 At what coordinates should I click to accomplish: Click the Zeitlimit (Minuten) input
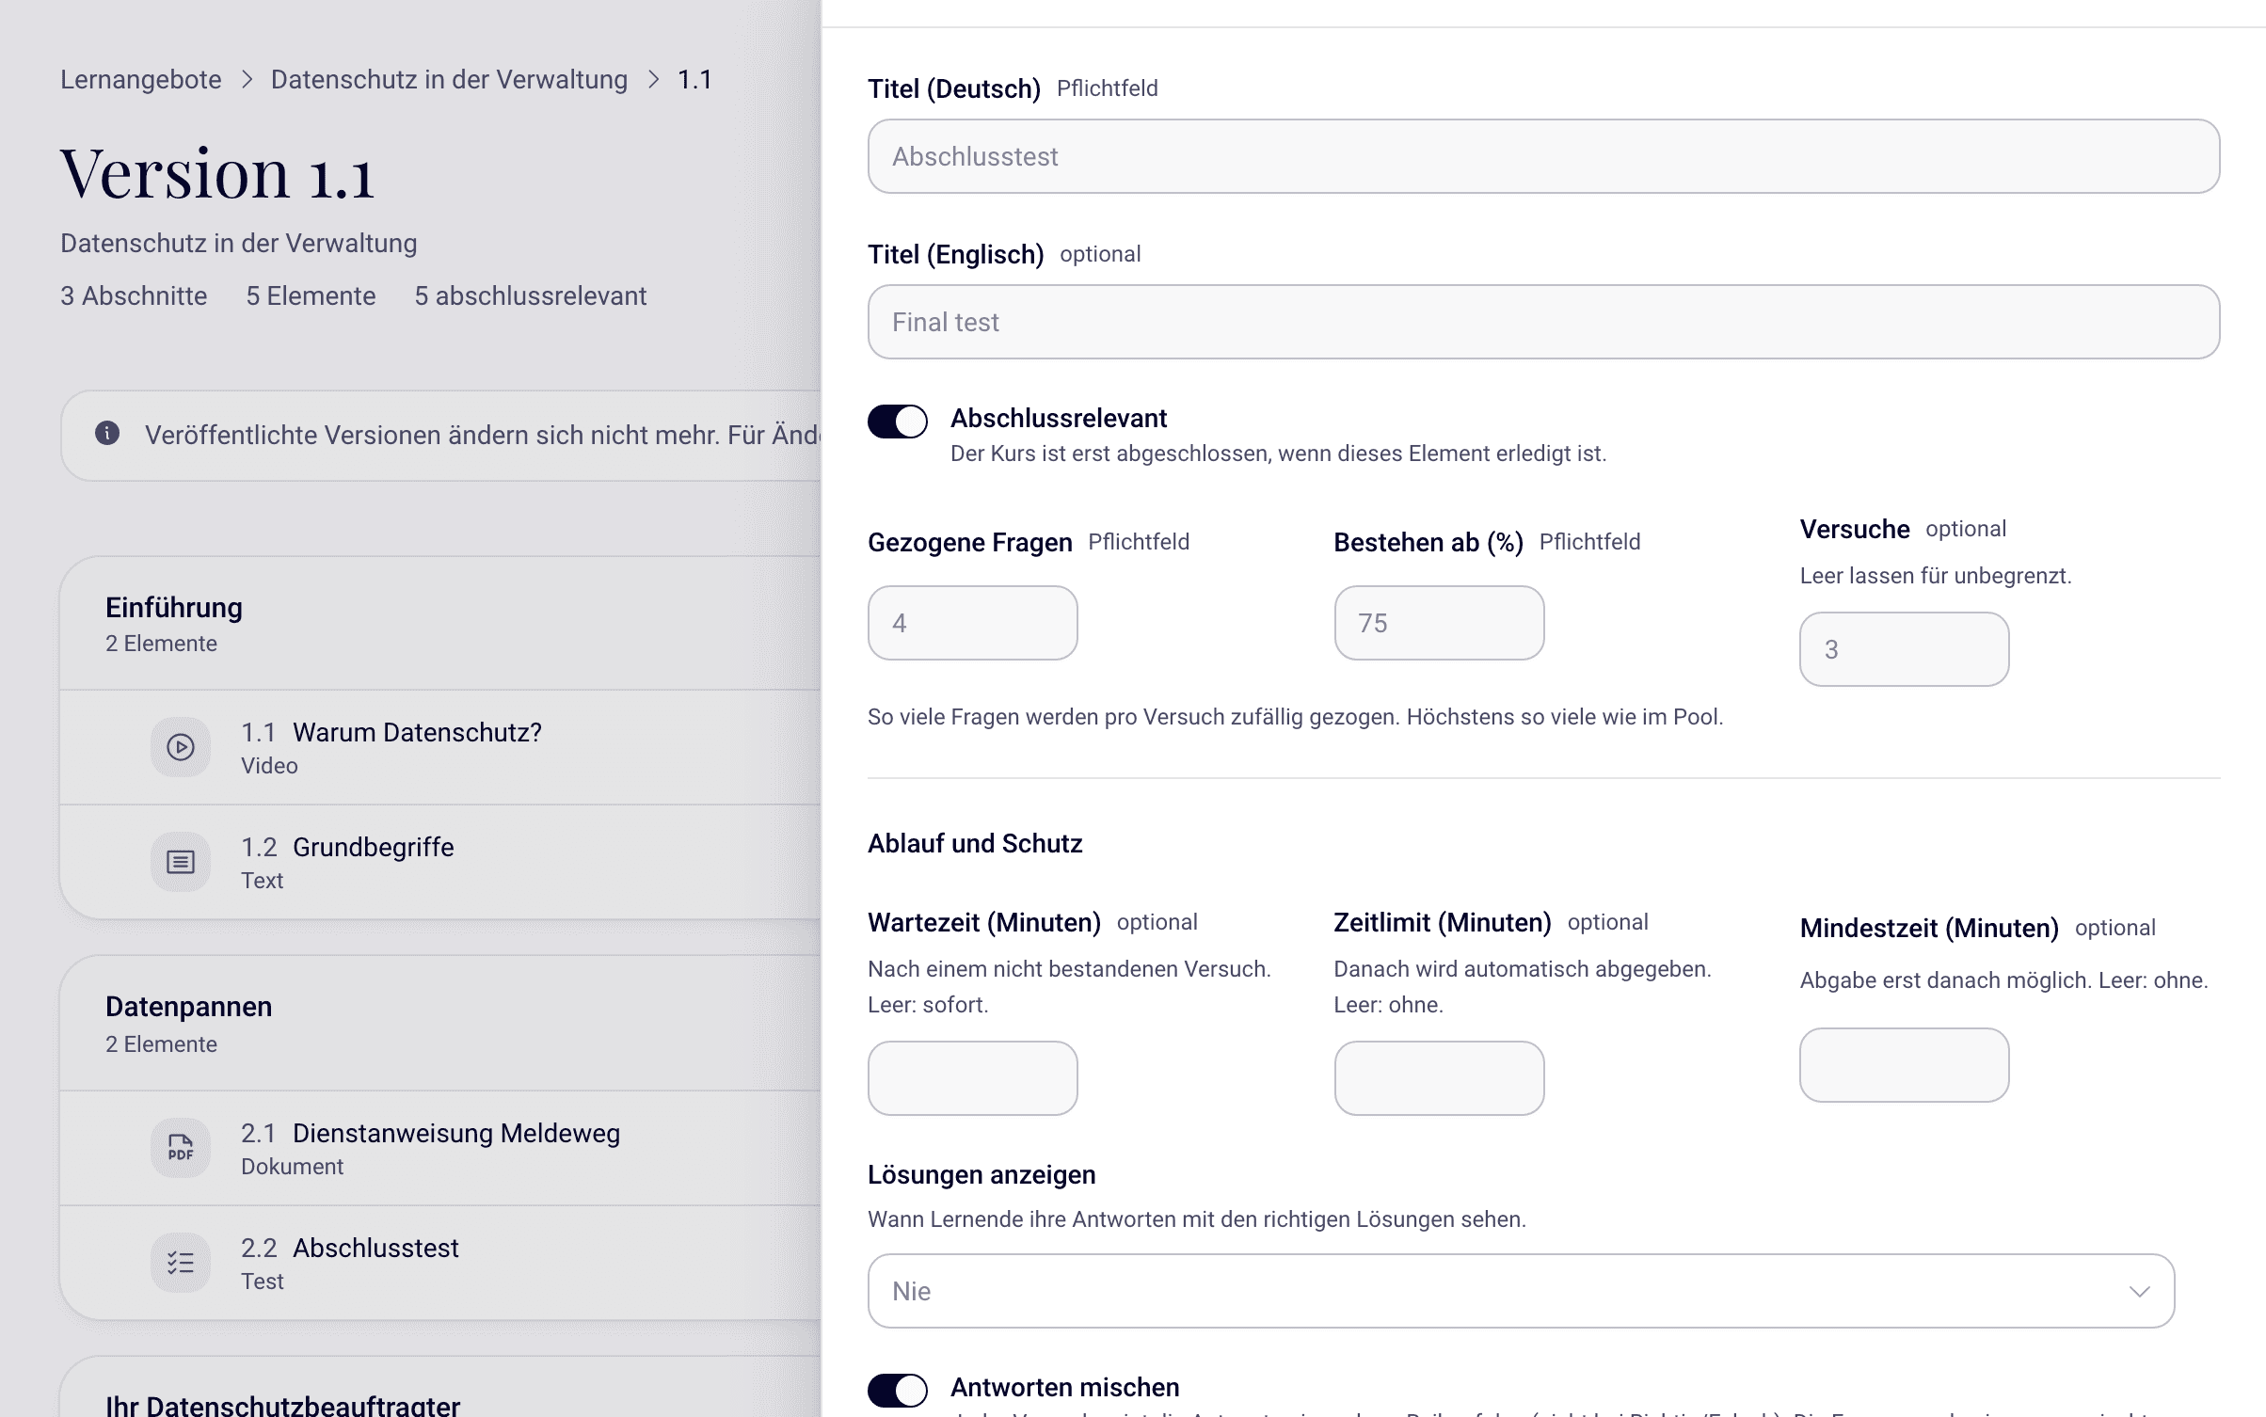coord(1439,1078)
